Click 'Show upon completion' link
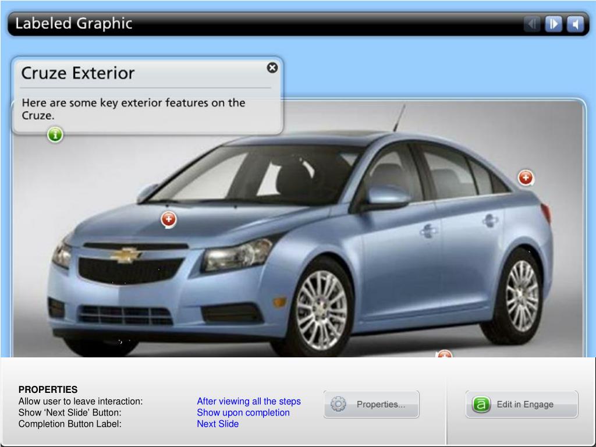 [243, 413]
